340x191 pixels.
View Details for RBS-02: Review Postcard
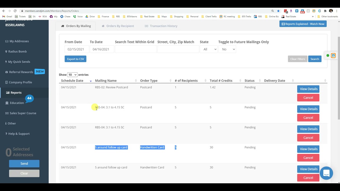coord(308,89)
